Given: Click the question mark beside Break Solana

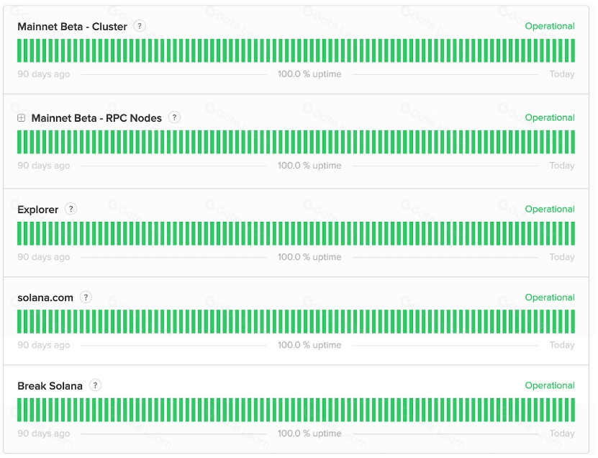Looking at the screenshot, I should pyautogui.click(x=95, y=385).
